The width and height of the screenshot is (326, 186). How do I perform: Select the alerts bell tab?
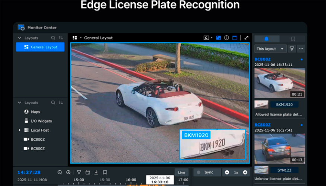click(x=266, y=39)
